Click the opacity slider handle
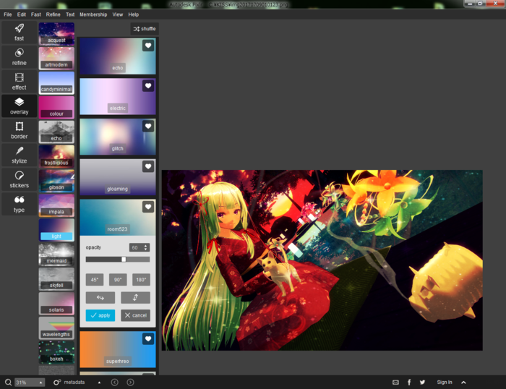Viewport: 506px width, 389px height. tap(124, 260)
